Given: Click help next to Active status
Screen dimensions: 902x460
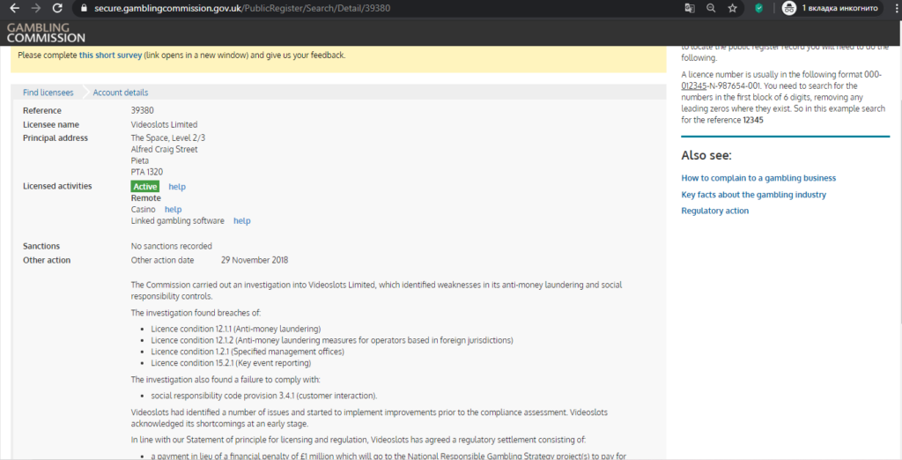Looking at the screenshot, I should [x=177, y=187].
